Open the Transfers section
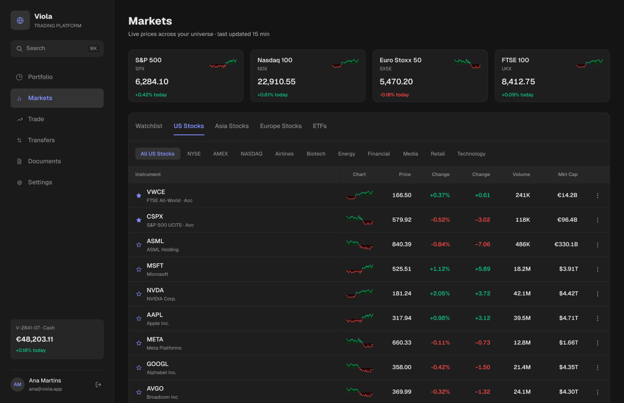This screenshot has width=624, height=403. click(x=57, y=140)
